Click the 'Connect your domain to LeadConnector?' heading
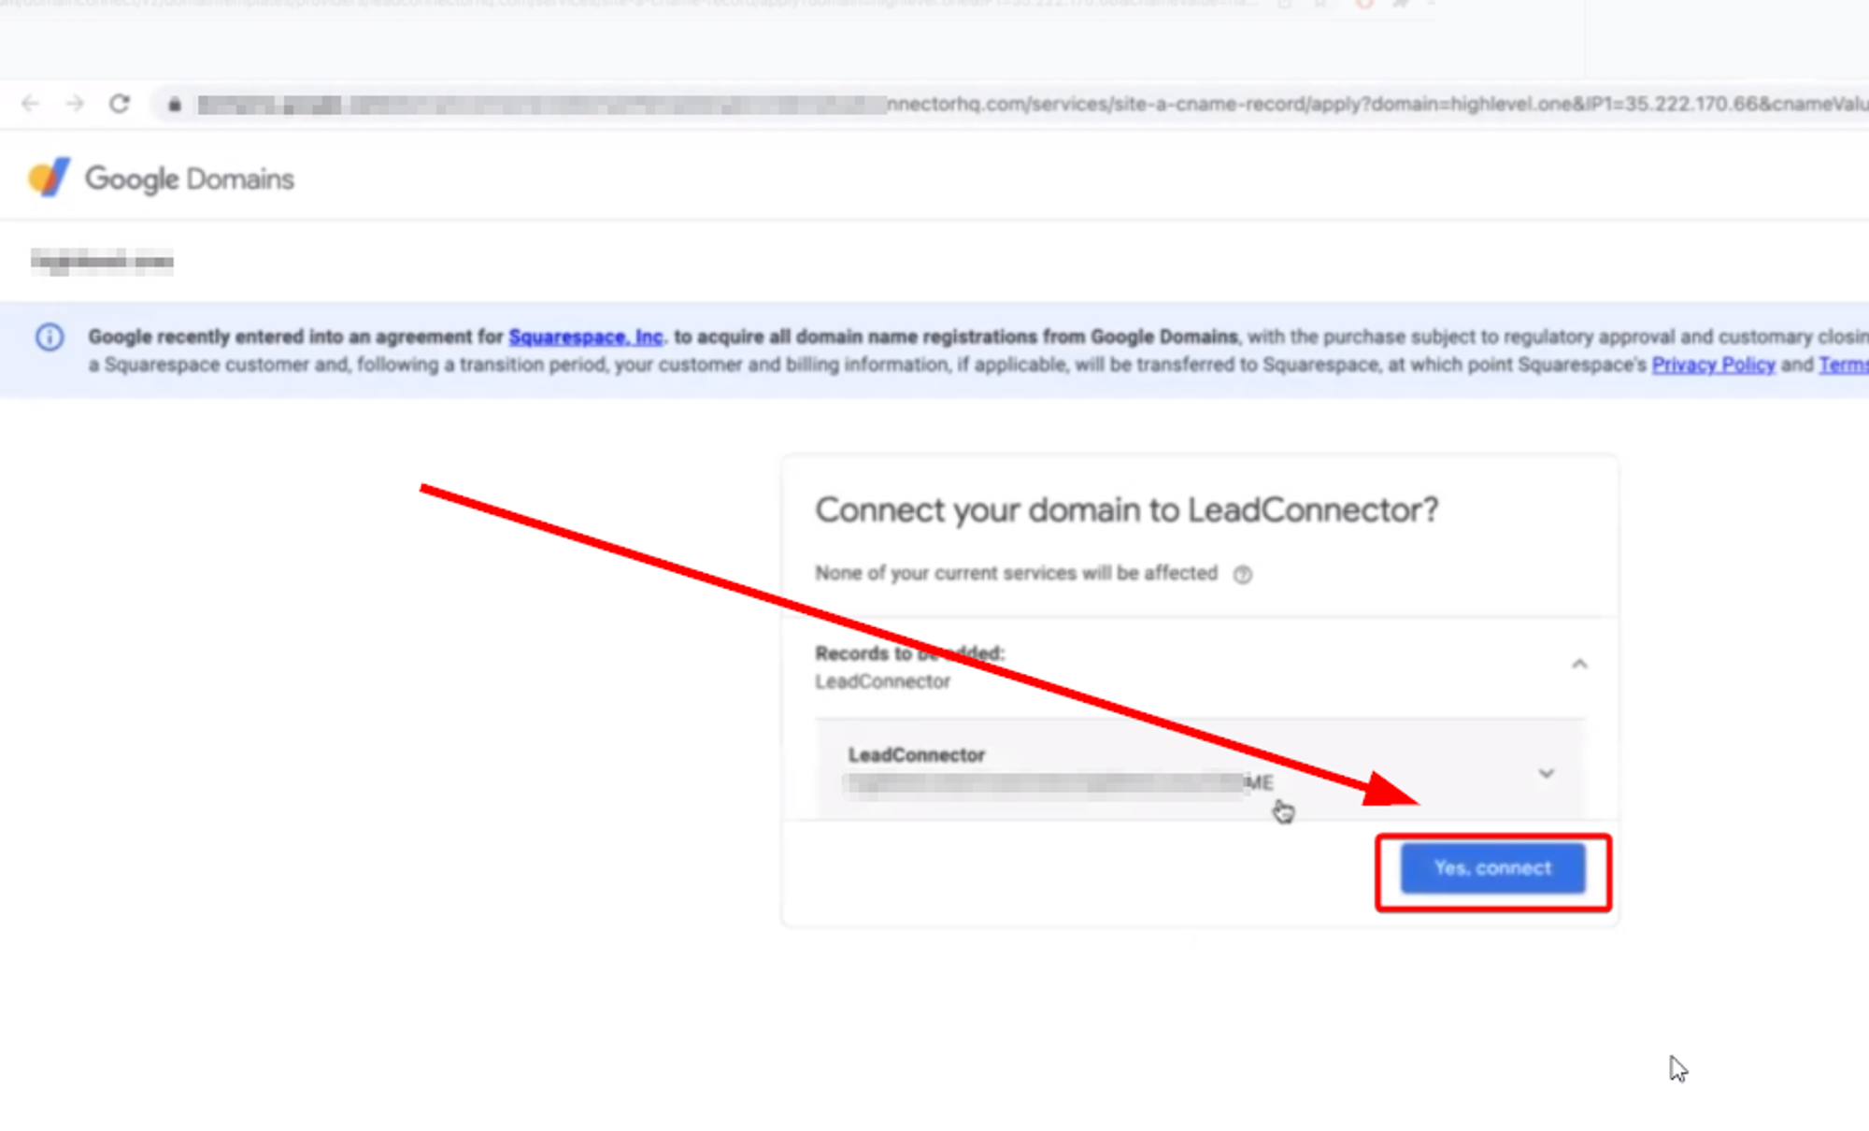 1126,510
